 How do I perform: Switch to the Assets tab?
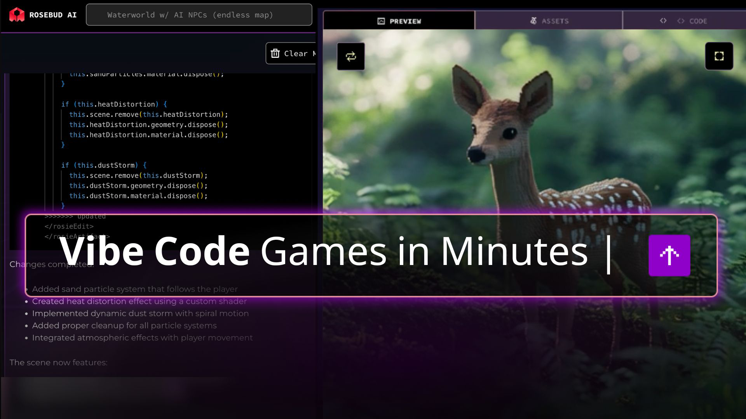tap(555, 21)
